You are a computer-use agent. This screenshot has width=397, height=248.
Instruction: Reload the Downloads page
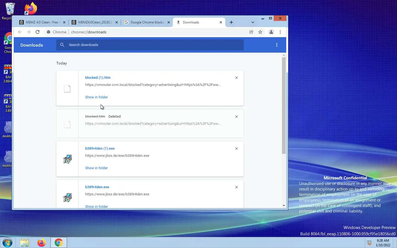coord(37,32)
